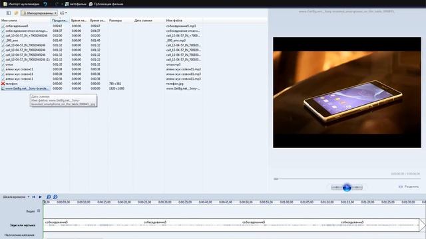
Task: Select the собеседование отказ холодн... clip
Action: [27, 31]
